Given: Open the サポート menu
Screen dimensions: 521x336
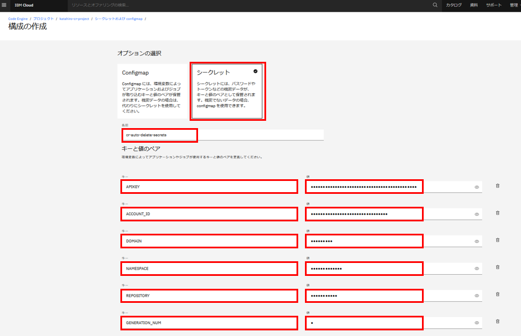Looking at the screenshot, I should click(x=493, y=5).
